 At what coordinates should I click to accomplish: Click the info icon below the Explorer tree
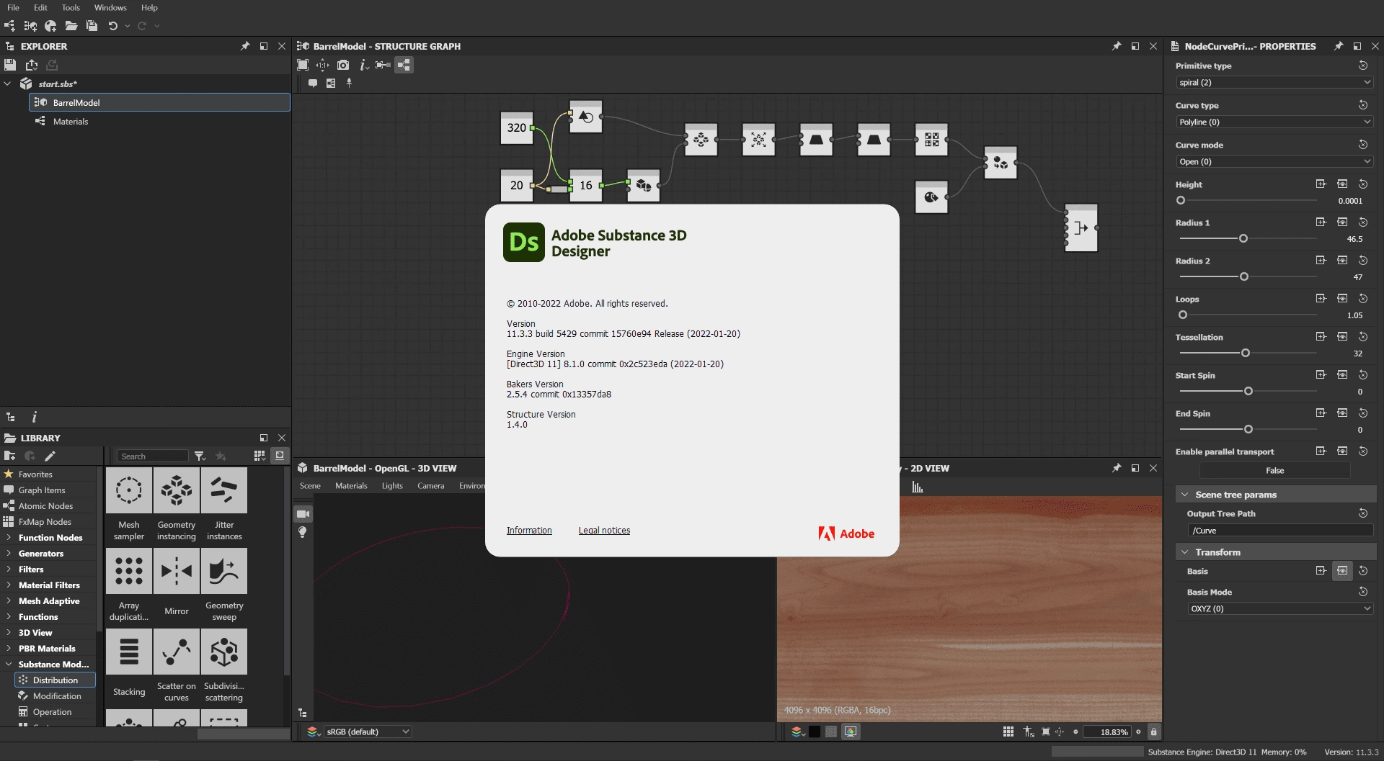(34, 417)
